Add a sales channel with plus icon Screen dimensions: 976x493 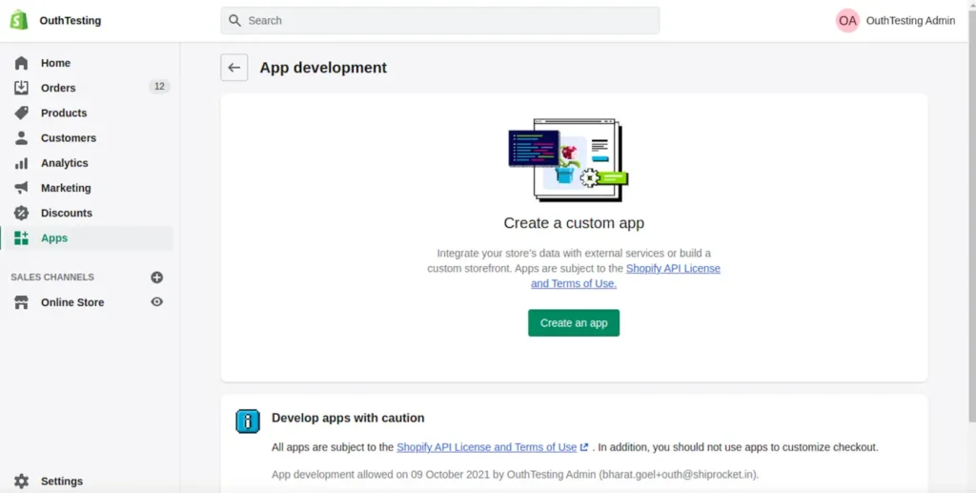point(157,277)
